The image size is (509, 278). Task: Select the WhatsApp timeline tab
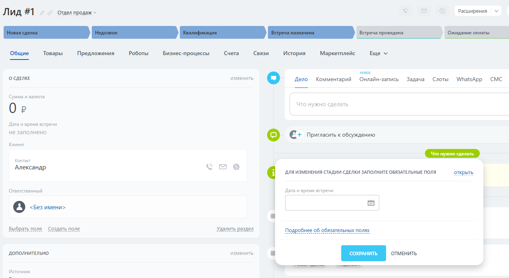pyautogui.click(x=469, y=79)
